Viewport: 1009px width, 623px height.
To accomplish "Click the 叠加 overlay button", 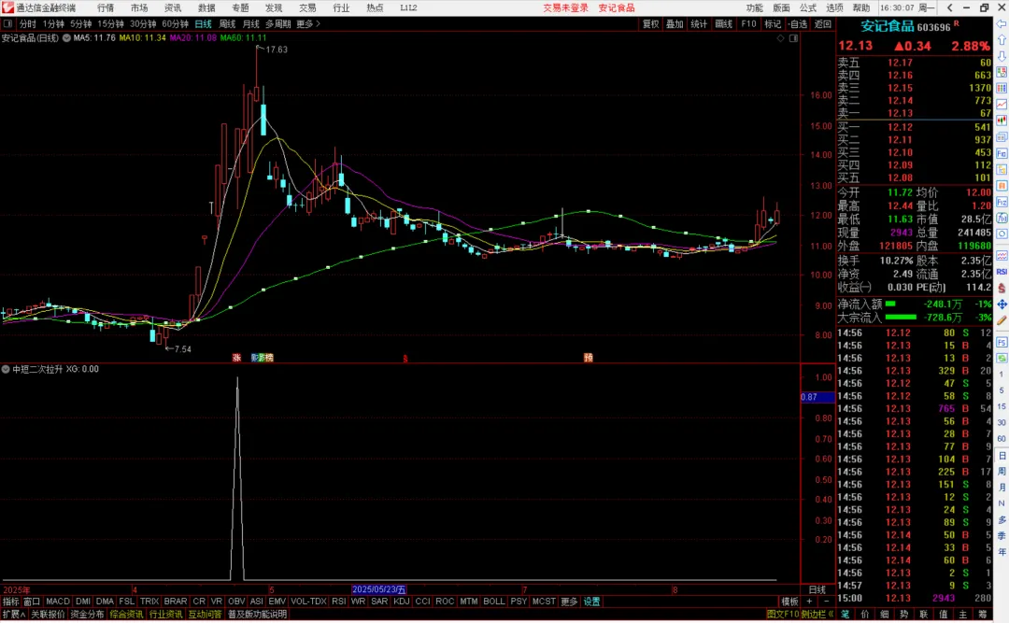I will tap(675, 23).
